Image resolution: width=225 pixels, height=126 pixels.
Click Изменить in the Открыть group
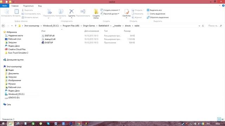(x=137, y=14)
